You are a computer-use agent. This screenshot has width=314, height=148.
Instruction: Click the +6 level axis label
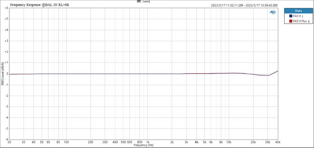6,8
